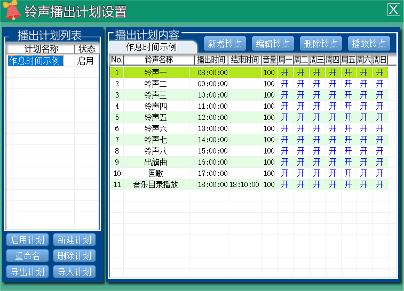Select 作息时间示例 in the plan list
Viewport: 404px width, 291px height.
(x=35, y=61)
